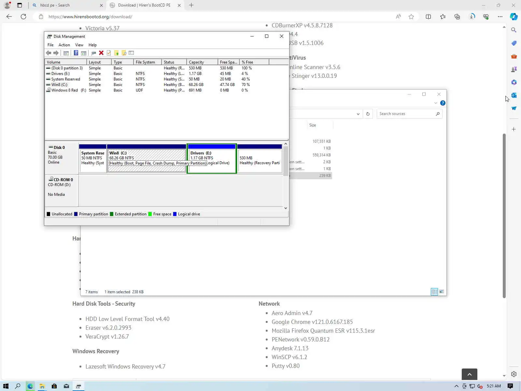Click the webpage vertical scrollbar thumb
The image size is (521, 391).
click(x=504, y=215)
